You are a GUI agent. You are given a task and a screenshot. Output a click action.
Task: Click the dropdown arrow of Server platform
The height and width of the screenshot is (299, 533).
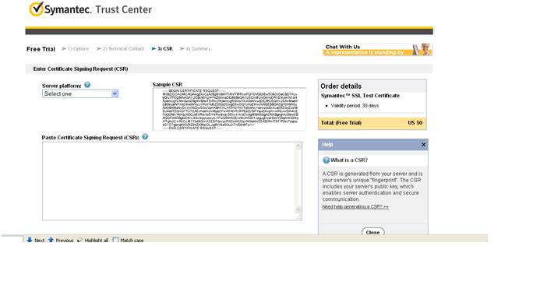(115, 93)
